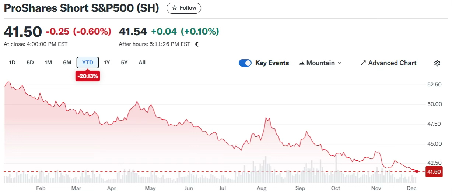Image resolution: width=452 pixels, height=196 pixels.
Task: Click the Advanced Chart expand arrows icon
Action: click(x=363, y=63)
